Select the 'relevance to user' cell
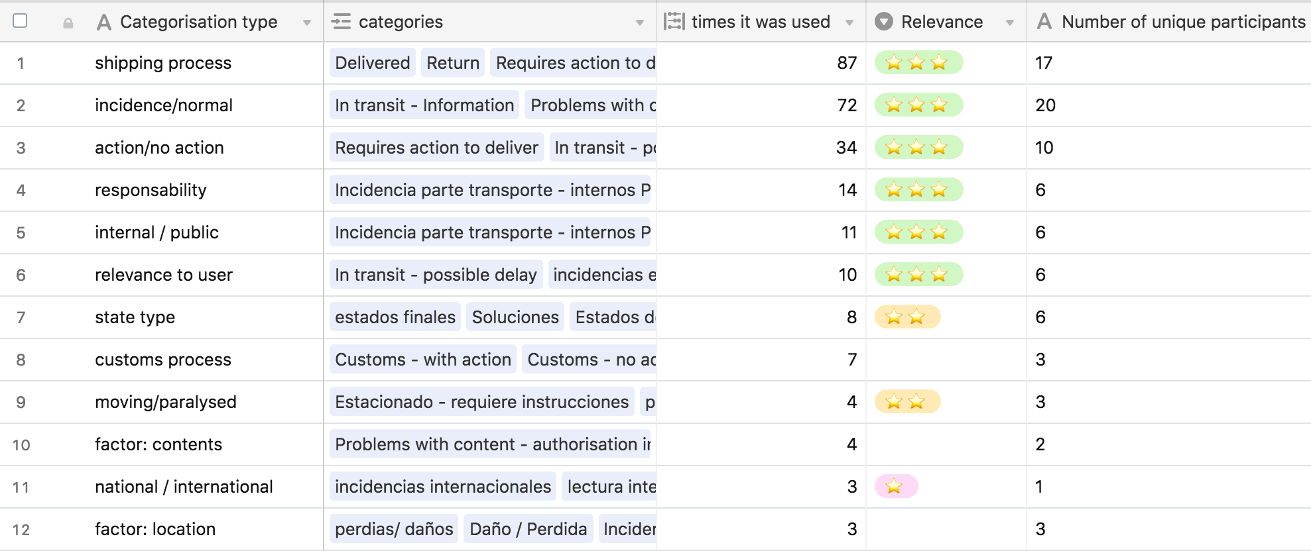 [x=206, y=275]
